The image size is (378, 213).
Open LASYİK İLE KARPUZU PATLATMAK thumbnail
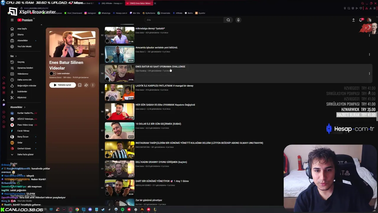(120, 92)
